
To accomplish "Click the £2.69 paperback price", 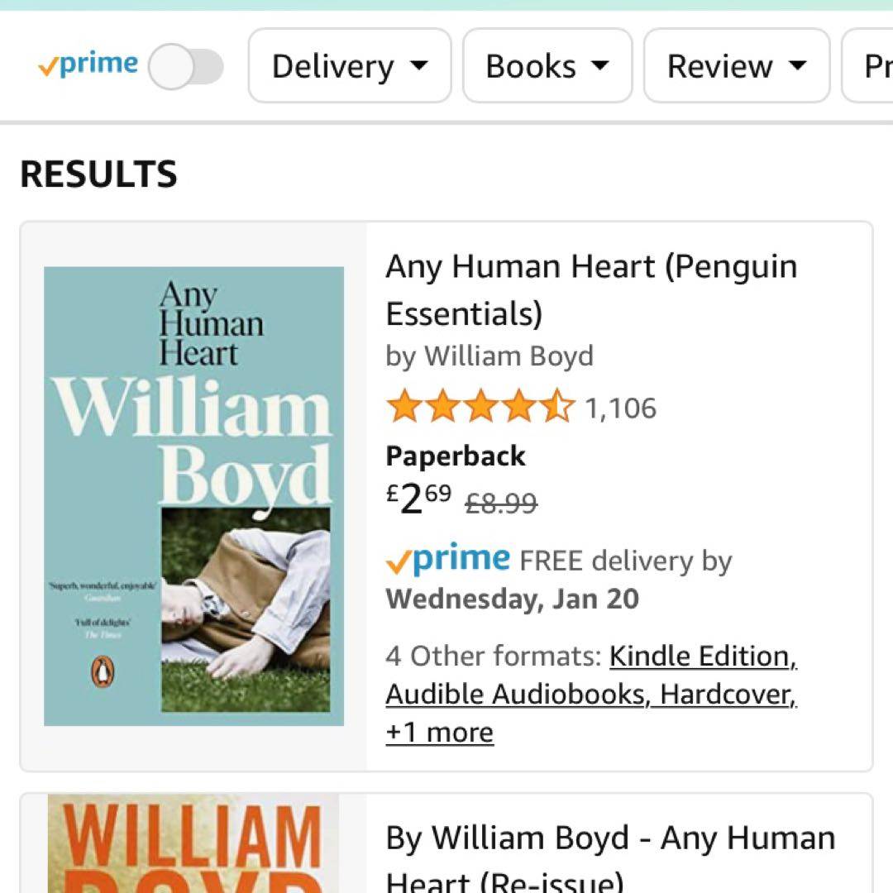I will coord(419,499).
